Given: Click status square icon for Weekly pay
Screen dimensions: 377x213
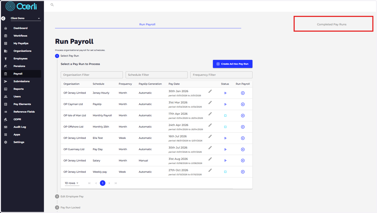Looking at the screenshot, I should 225,172.
